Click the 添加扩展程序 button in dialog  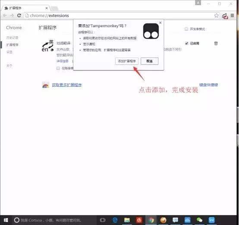click(x=127, y=61)
